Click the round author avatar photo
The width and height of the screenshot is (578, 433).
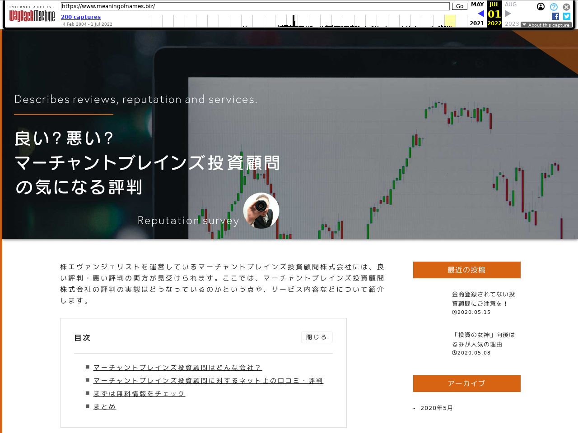[261, 211]
